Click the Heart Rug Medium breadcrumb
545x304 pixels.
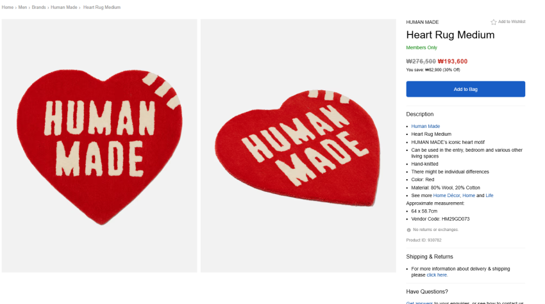[101, 7]
